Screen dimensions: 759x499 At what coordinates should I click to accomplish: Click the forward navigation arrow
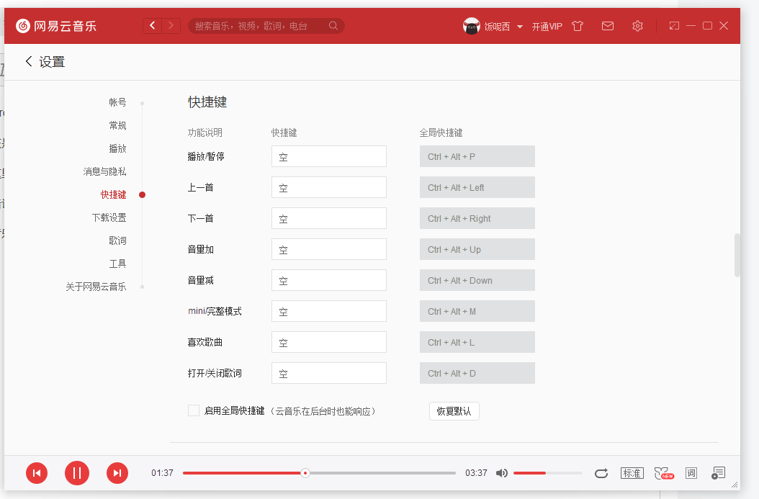171,24
